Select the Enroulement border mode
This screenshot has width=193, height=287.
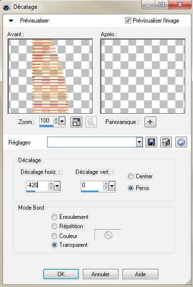[x=54, y=217]
